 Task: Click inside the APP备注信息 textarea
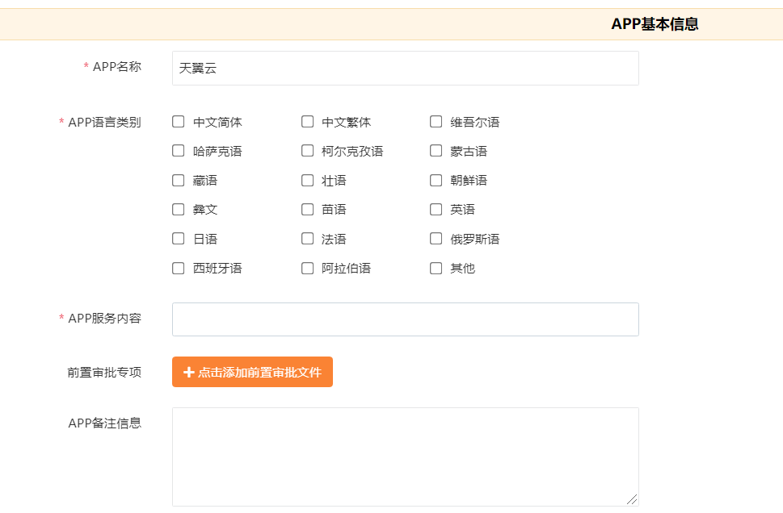[x=406, y=457]
